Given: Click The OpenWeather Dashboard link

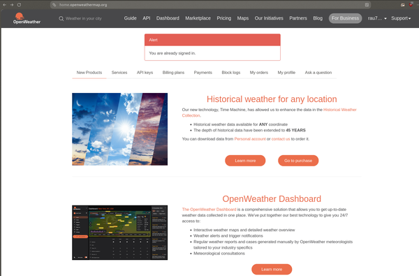Looking at the screenshot, I should [209, 210].
